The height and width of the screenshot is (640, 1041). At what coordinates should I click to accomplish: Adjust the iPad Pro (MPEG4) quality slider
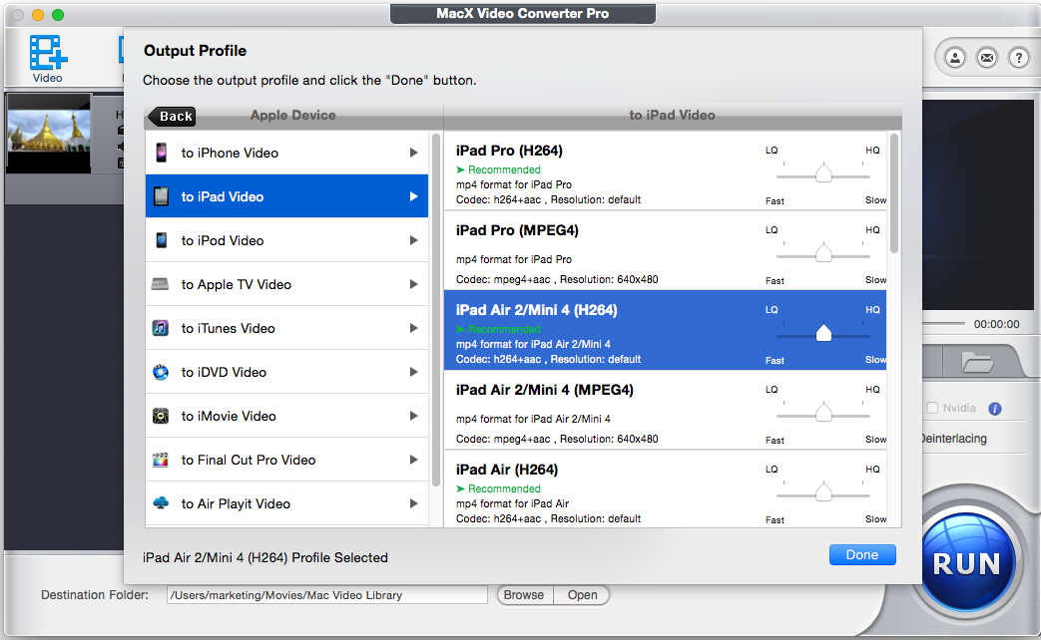pyautogui.click(x=823, y=252)
